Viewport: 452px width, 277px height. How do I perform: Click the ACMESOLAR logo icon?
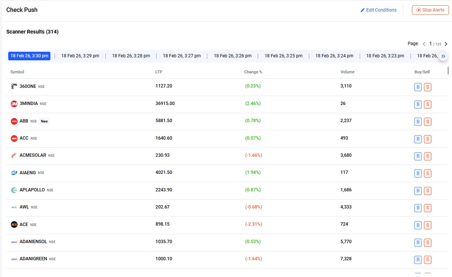pos(14,156)
